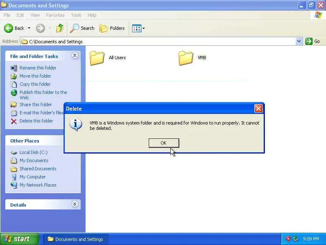The image size is (326, 245).
Task: Open the Search magnifier button
Action: [82, 28]
